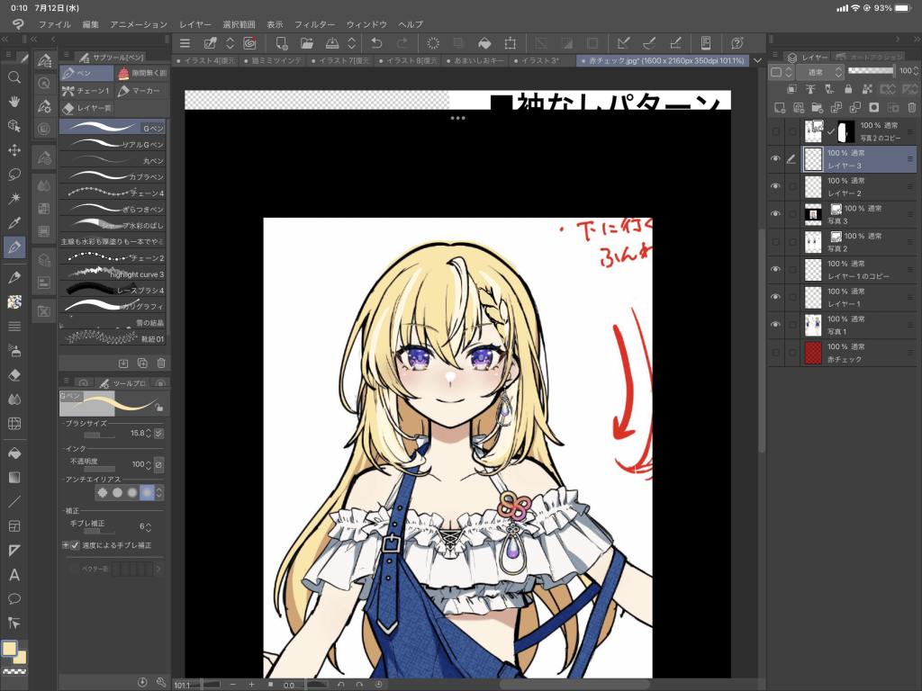
Task: Switch to the あまいしおキー canvas tab
Action: point(476,61)
